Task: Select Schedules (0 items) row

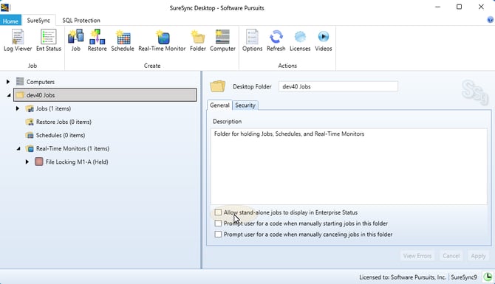Action: click(61, 135)
